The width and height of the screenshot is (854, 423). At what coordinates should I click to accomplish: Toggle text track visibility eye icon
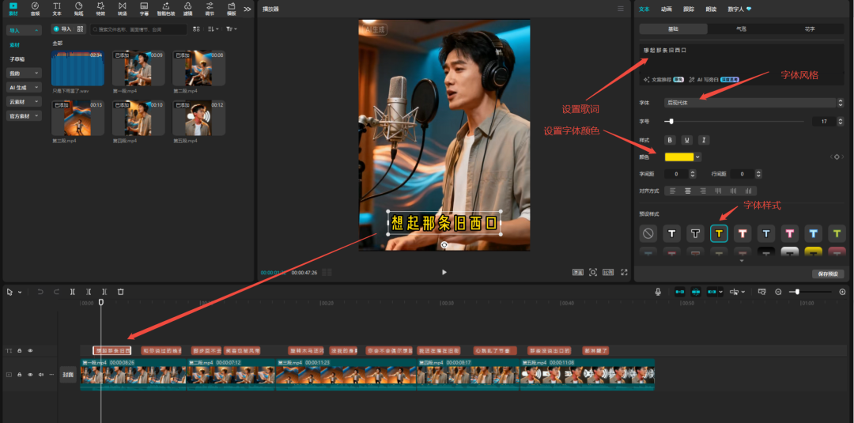30,350
